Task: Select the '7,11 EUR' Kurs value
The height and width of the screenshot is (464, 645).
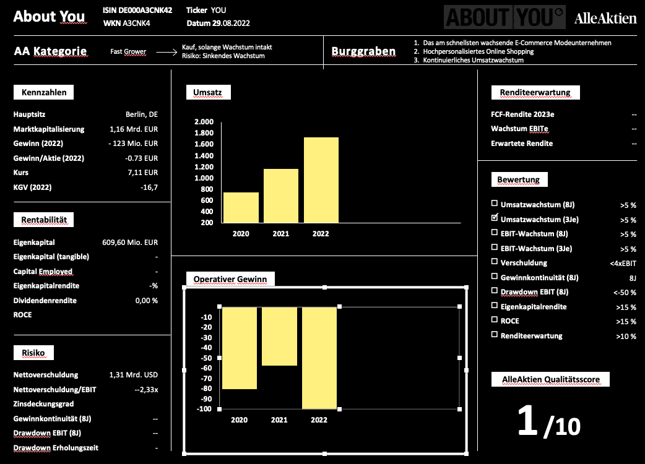Action: point(143,173)
